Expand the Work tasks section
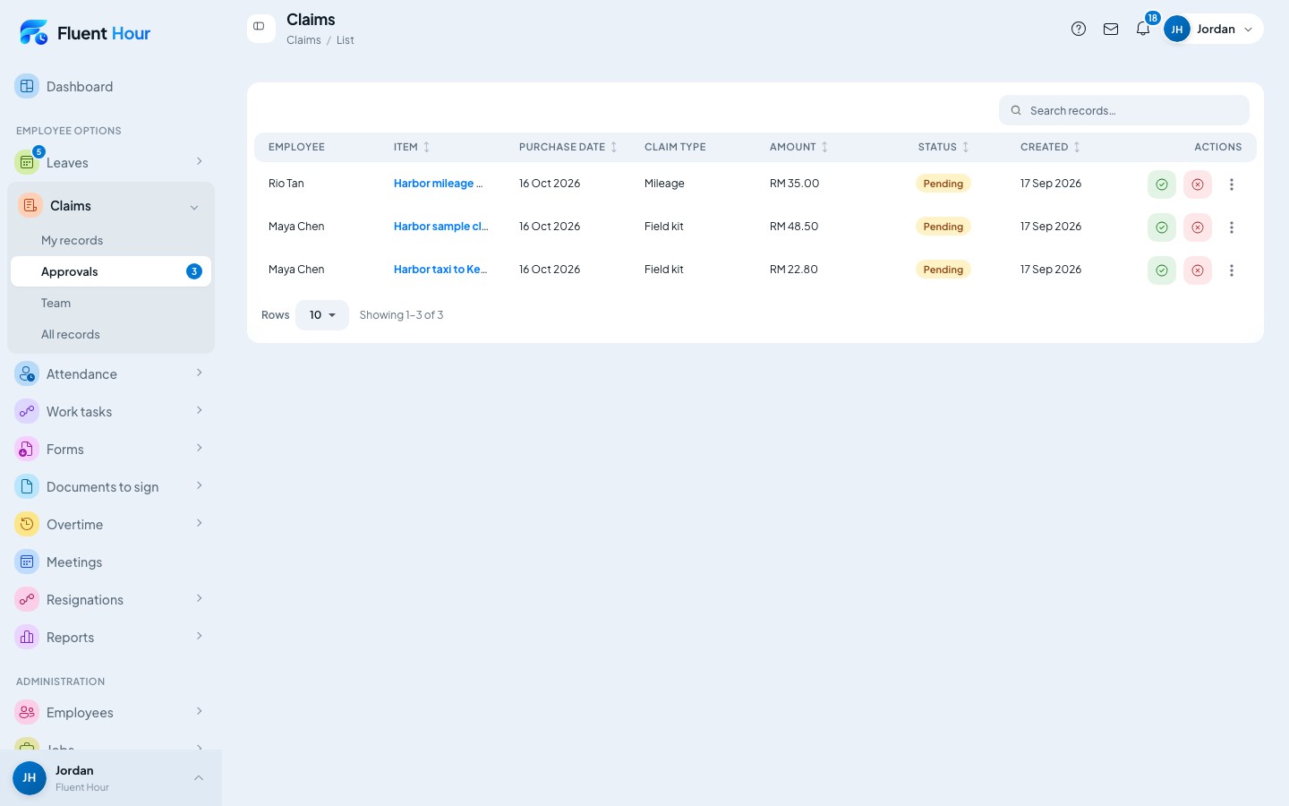The image size is (1289, 806). tap(111, 412)
